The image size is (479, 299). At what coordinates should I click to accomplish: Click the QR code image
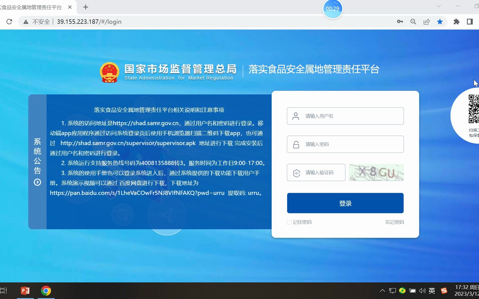(474, 109)
